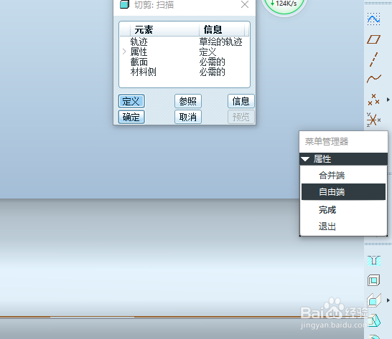Viewport: 392px width, 339px height.
Task: Click the 参照 button
Action: point(188,101)
